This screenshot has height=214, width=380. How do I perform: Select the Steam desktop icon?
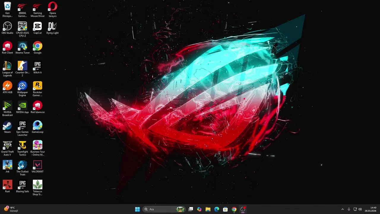coord(7,127)
